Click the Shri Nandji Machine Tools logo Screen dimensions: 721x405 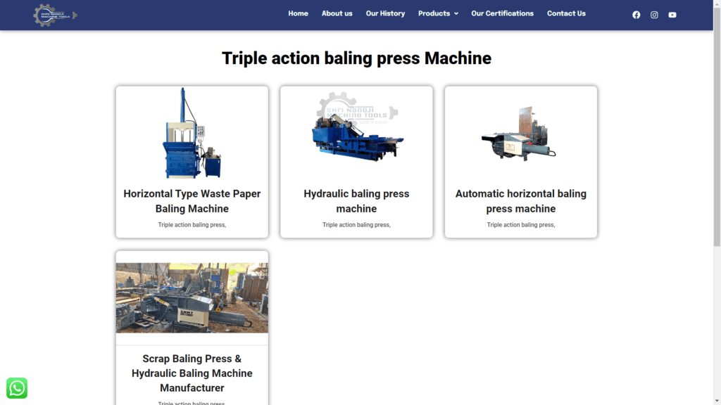click(x=55, y=15)
